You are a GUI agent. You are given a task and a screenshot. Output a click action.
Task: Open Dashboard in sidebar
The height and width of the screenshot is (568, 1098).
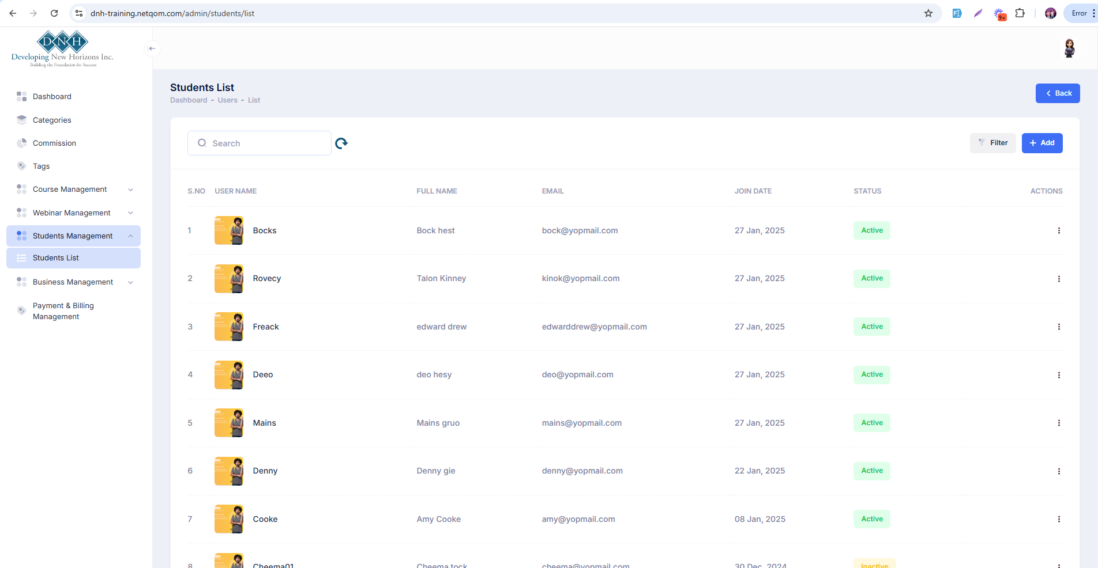[73, 97]
